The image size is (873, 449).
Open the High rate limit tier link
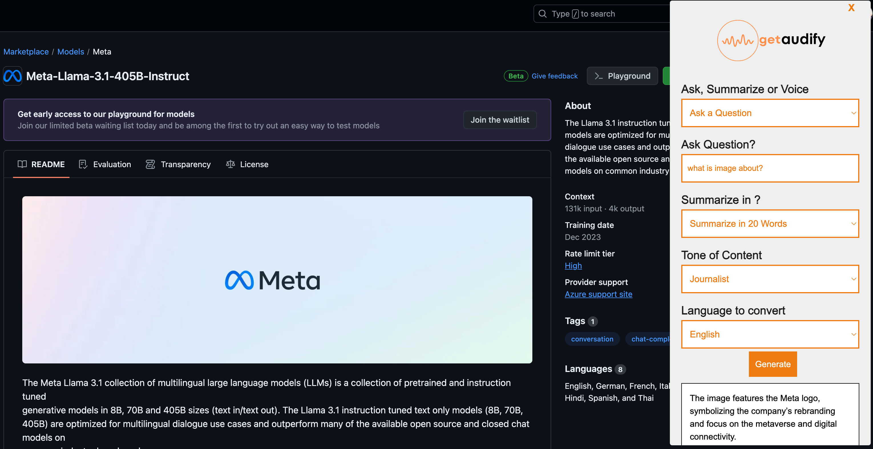(573, 266)
